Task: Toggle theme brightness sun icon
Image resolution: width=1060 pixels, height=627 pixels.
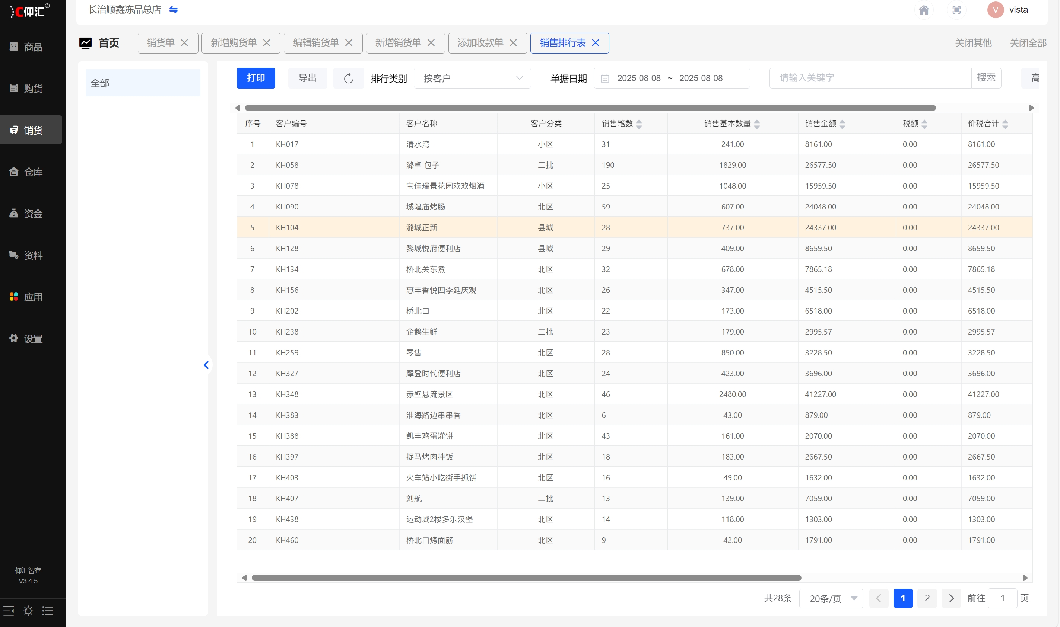Action: (28, 611)
